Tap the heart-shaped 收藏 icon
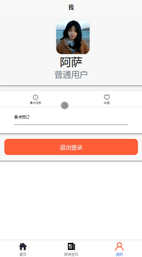This screenshot has width=142, height=257. click(x=107, y=97)
